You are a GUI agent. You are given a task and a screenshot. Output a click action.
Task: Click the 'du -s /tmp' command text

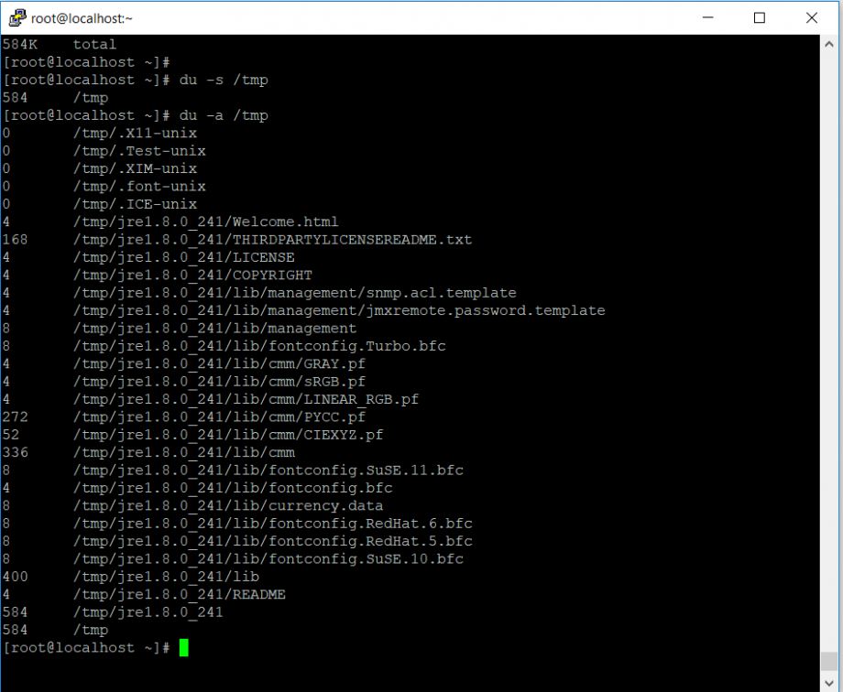(x=224, y=80)
